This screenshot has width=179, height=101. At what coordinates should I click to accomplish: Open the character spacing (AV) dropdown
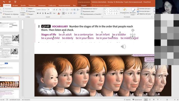pos(51,13)
